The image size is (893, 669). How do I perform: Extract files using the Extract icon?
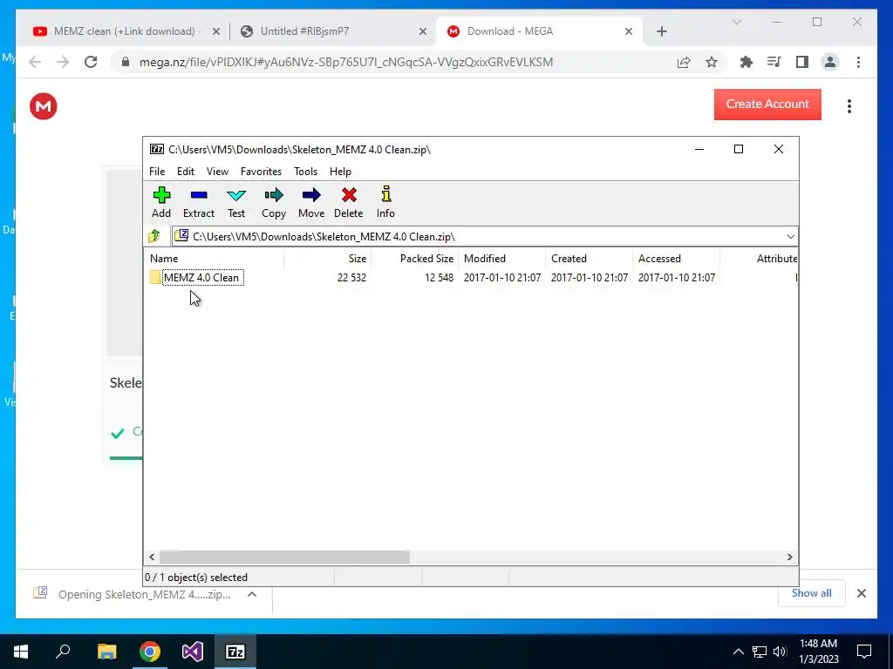tap(199, 202)
